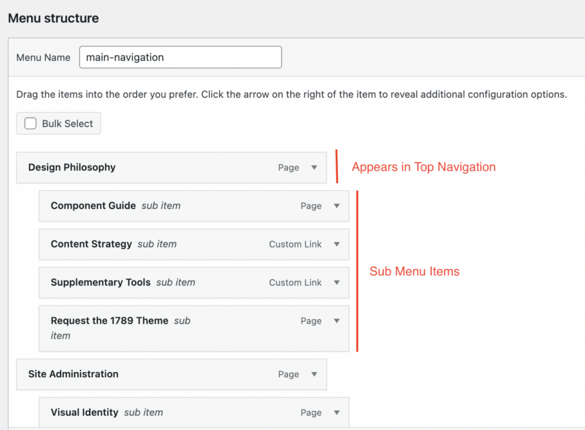585x430 pixels.
Task: Select the Component Guide sub item
Action: [x=93, y=206]
